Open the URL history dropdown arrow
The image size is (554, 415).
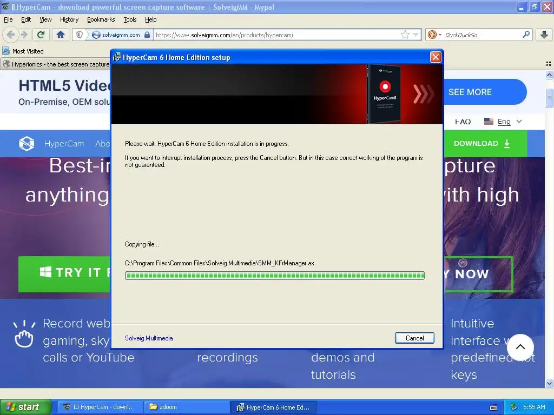(416, 35)
